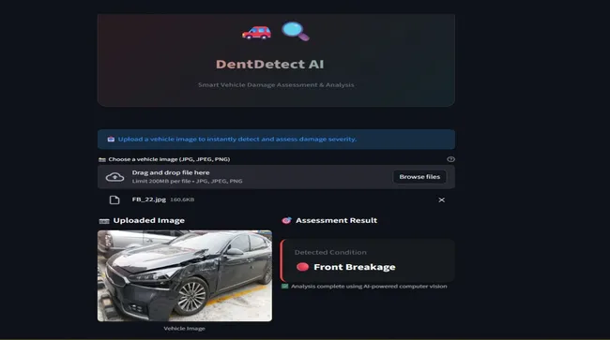This screenshot has width=610, height=340.
Task: Click the drag and drop file area
Action: [x=276, y=177]
